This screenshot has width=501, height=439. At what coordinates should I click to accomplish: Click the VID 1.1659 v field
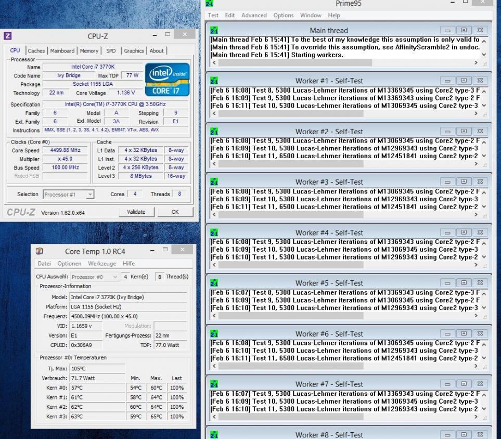pos(86,326)
